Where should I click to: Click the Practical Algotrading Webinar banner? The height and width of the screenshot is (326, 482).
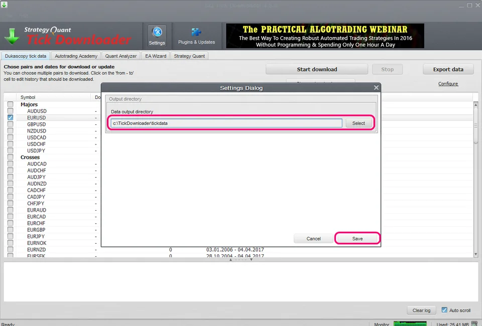click(x=325, y=36)
